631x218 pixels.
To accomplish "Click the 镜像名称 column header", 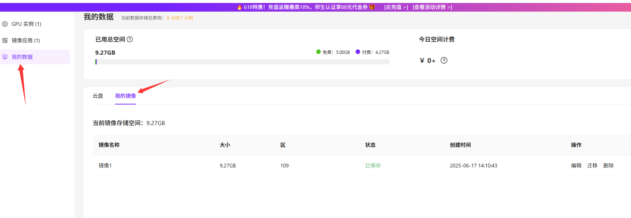I will point(109,145).
